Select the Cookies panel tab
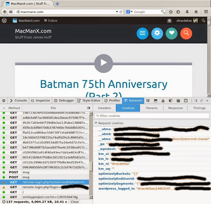 [x=128, y=108]
